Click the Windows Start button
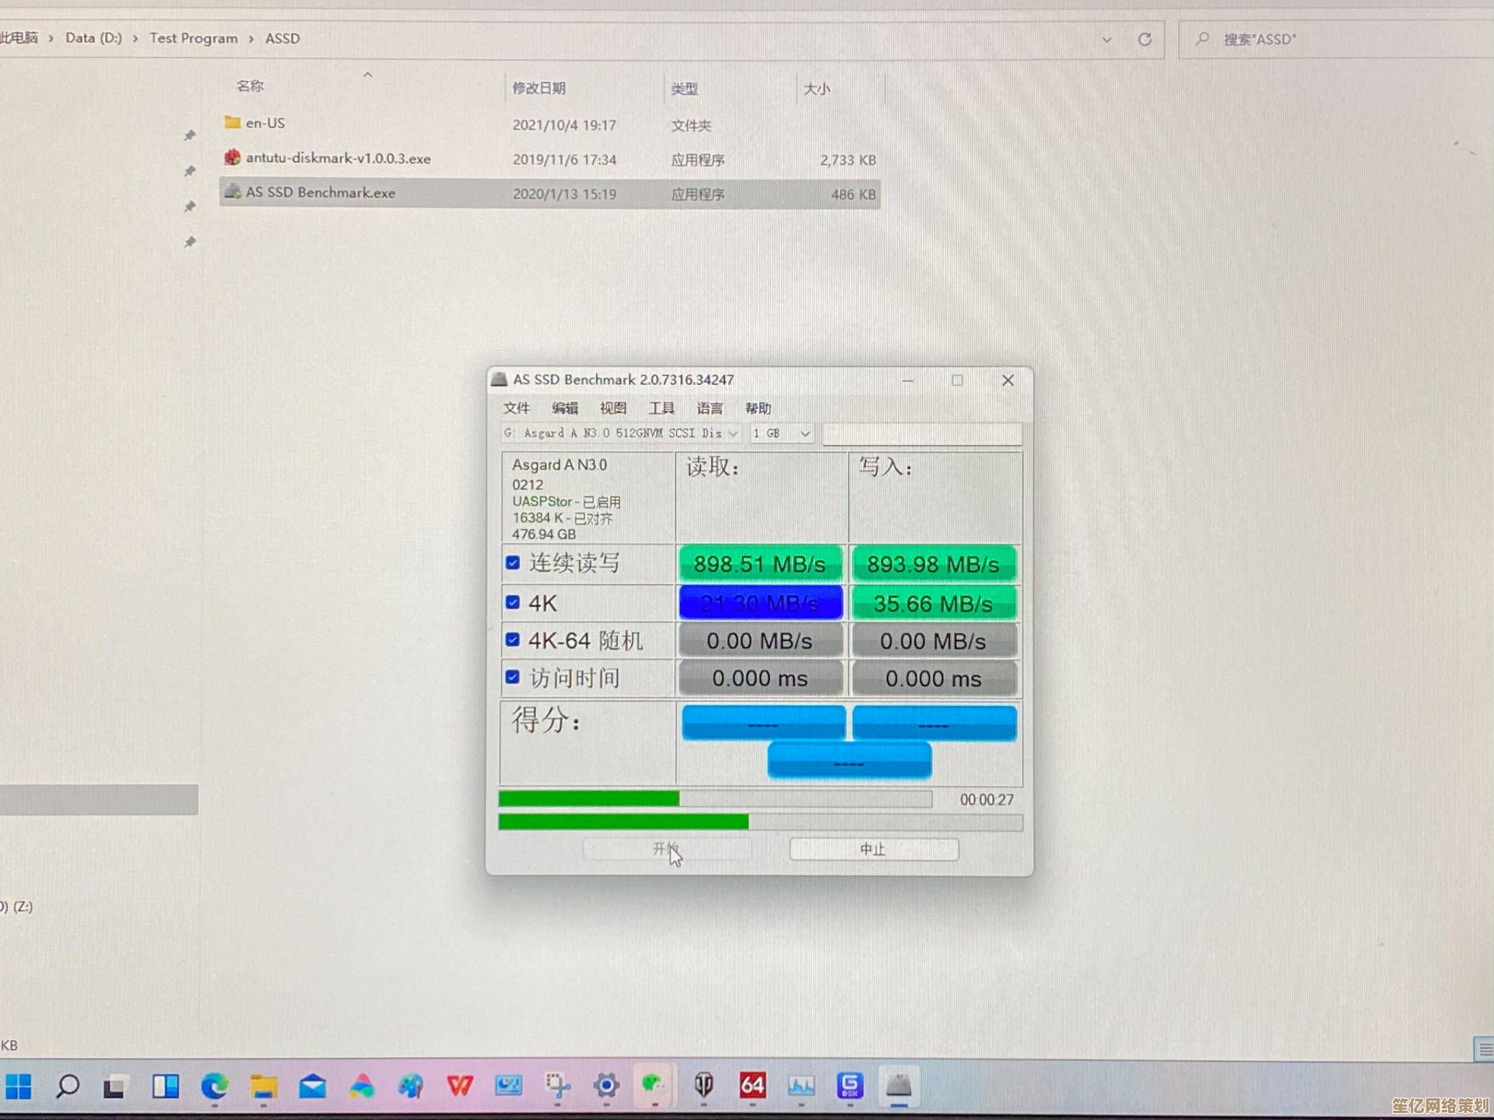The image size is (1494, 1120). [x=19, y=1086]
